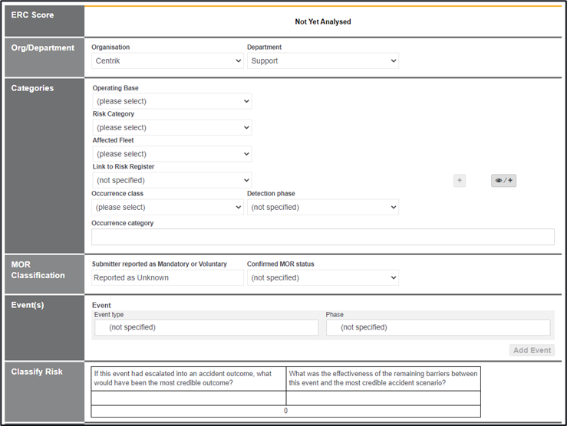
Task: Click the Event type field
Action: [x=206, y=327]
